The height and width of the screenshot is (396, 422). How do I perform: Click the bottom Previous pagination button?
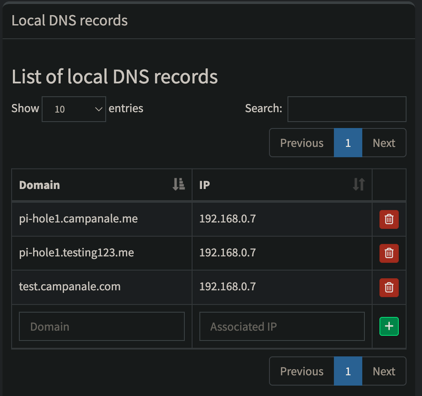coord(301,371)
